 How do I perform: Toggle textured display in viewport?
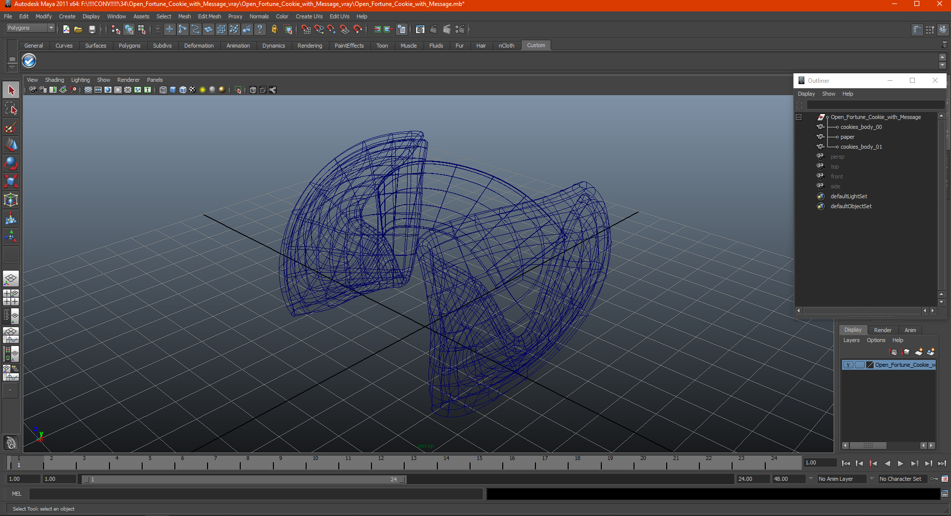[x=193, y=90]
